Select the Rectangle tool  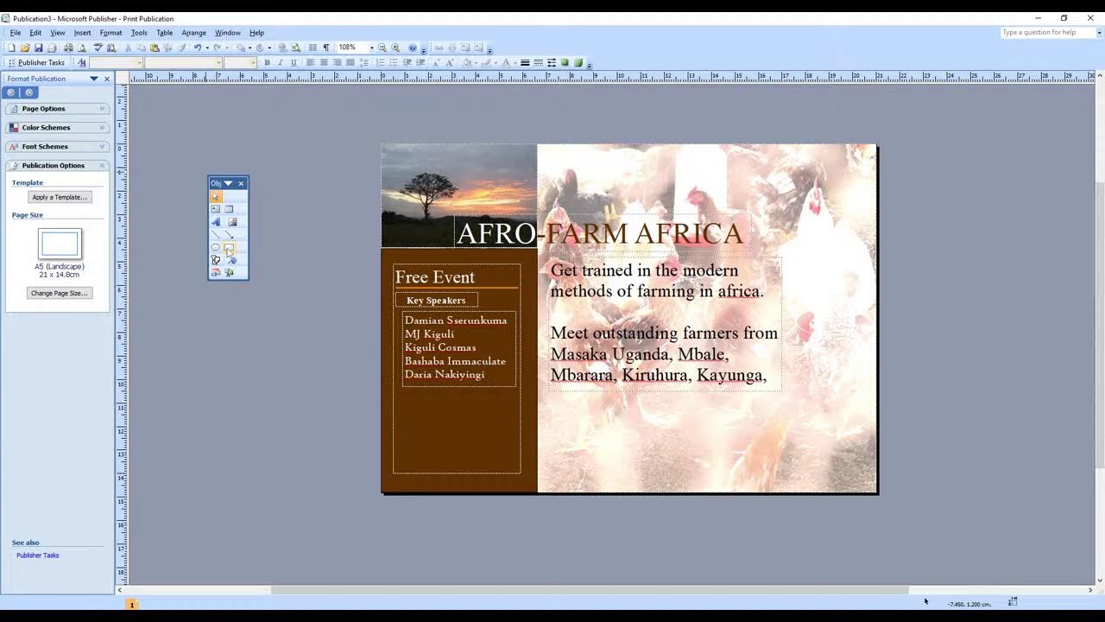point(229,247)
